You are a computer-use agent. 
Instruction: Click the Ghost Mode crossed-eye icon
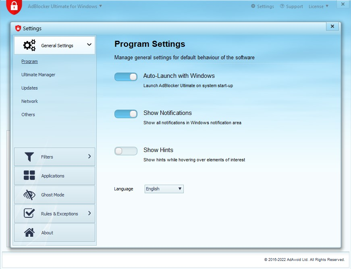tap(29, 195)
